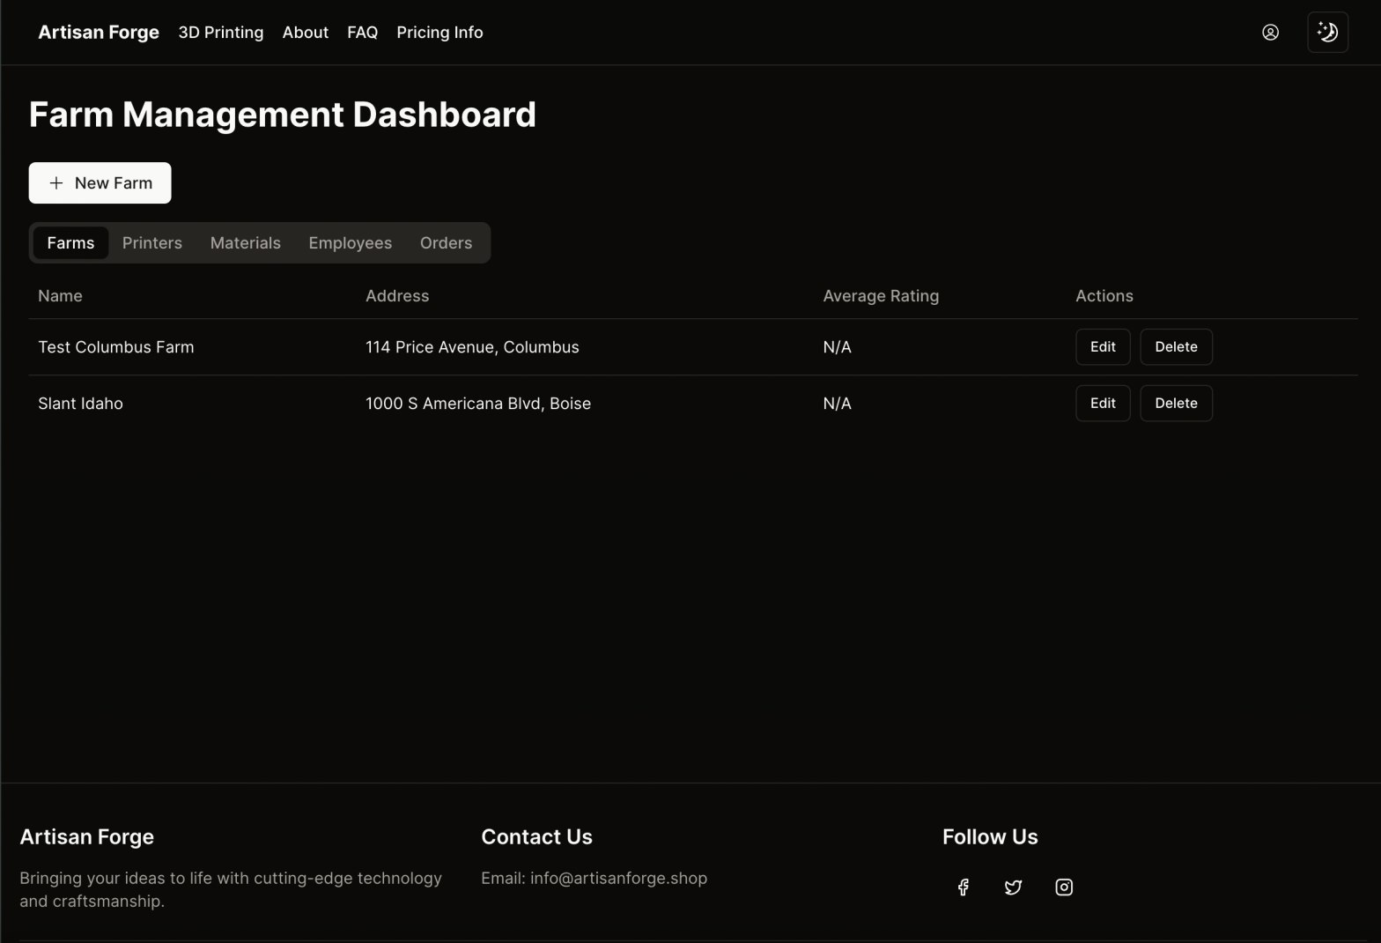Viewport: 1381px width, 943px height.
Task: Open the Twitter social icon
Action: [x=1013, y=887]
